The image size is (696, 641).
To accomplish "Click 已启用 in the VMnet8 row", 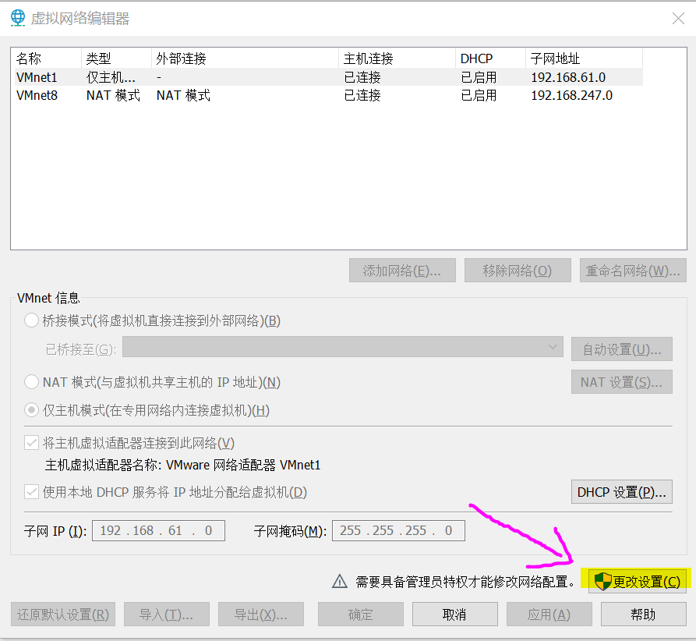I will (x=479, y=95).
